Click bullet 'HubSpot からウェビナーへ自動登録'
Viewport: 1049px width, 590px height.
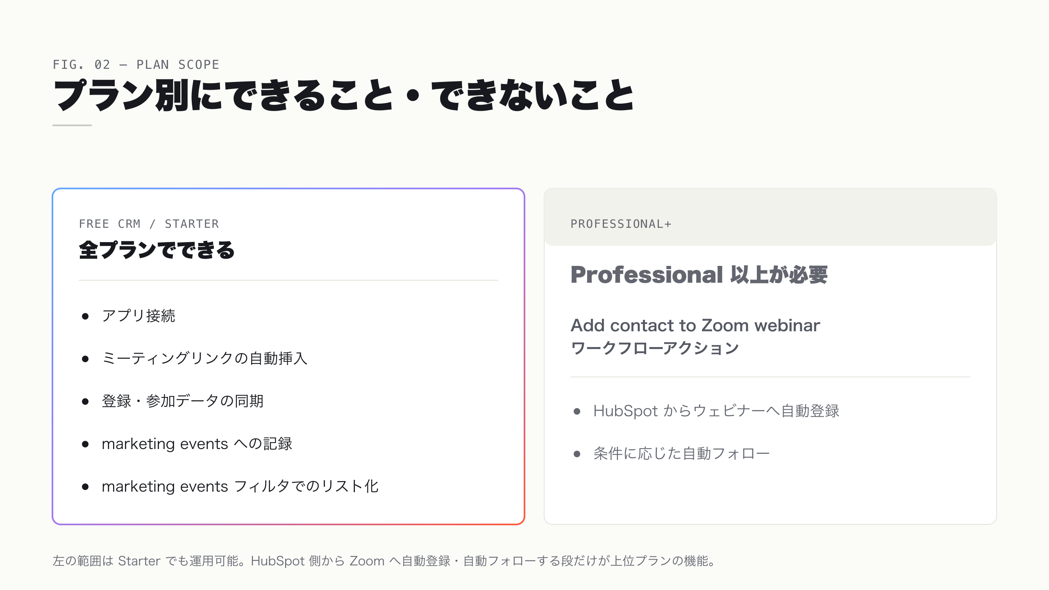tap(716, 411)
